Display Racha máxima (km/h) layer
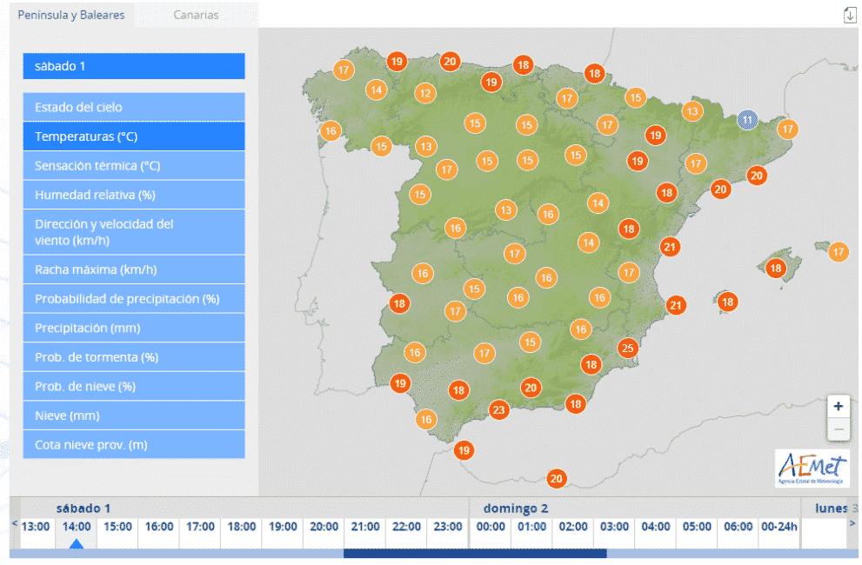Screen dimensions: 862x565 tap(134, 269)
